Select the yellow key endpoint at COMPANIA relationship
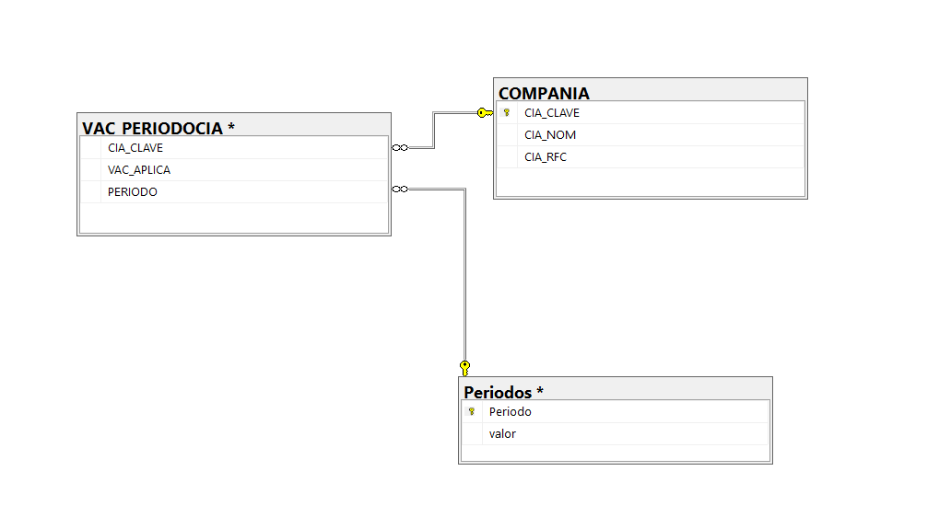951x517 pixels. click(x=485, y=112)
